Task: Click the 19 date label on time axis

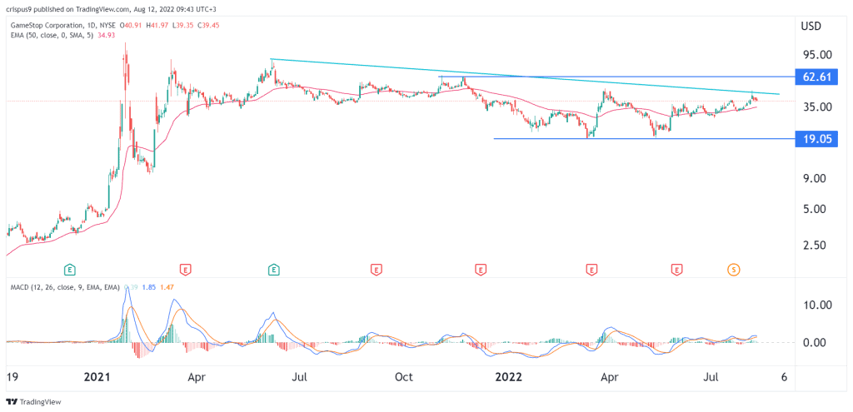Action: (12, 377)
